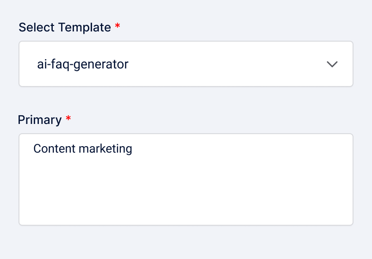Open the Select Template dropdown

[186, 64]
